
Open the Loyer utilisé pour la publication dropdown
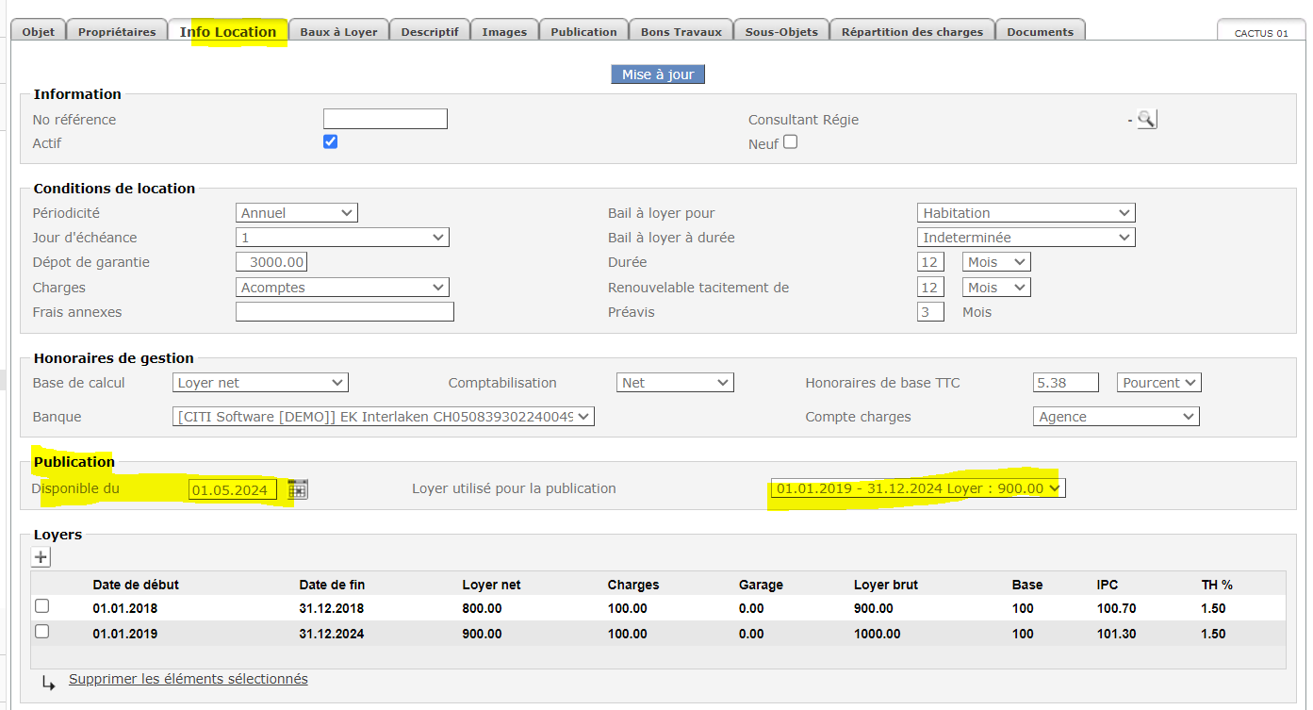(918, 488)
